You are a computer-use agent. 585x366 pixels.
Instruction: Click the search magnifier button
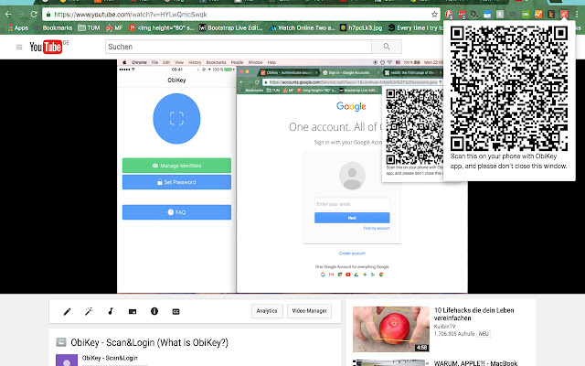[387, 47]
